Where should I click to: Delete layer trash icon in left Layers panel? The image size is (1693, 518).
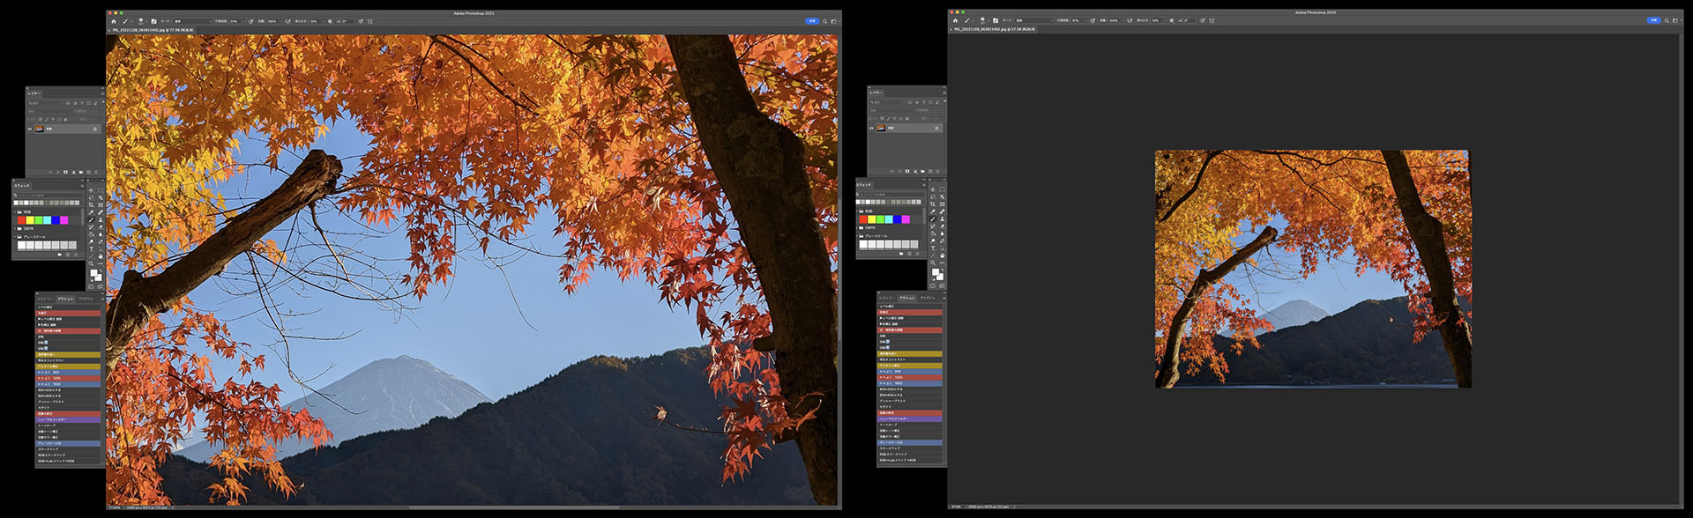96,172
